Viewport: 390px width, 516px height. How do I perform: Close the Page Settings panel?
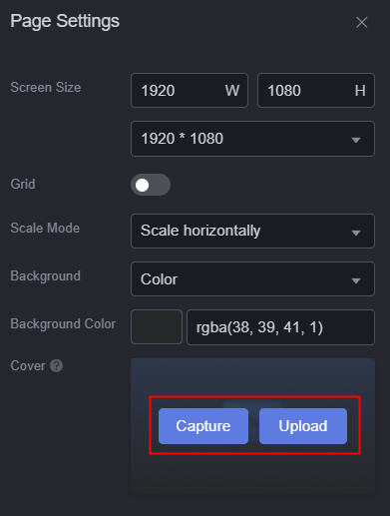(361, 23)
